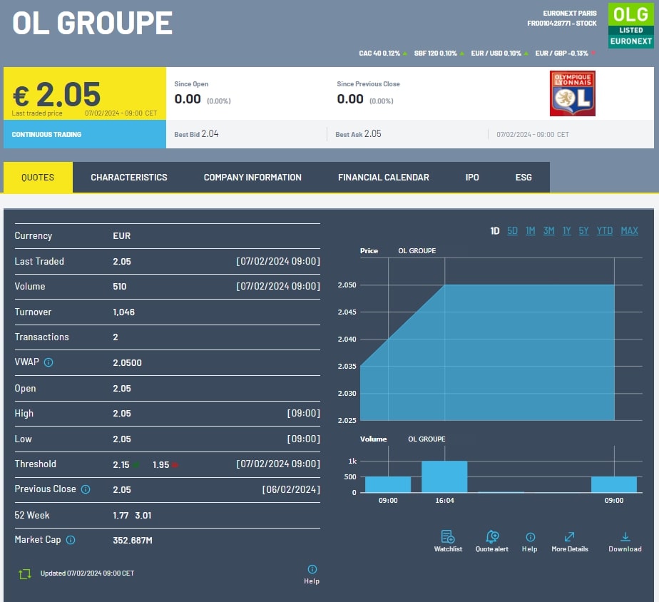659x602 pixels.
Task: Select the 1D chart range
Action: [x=495, y=231]
